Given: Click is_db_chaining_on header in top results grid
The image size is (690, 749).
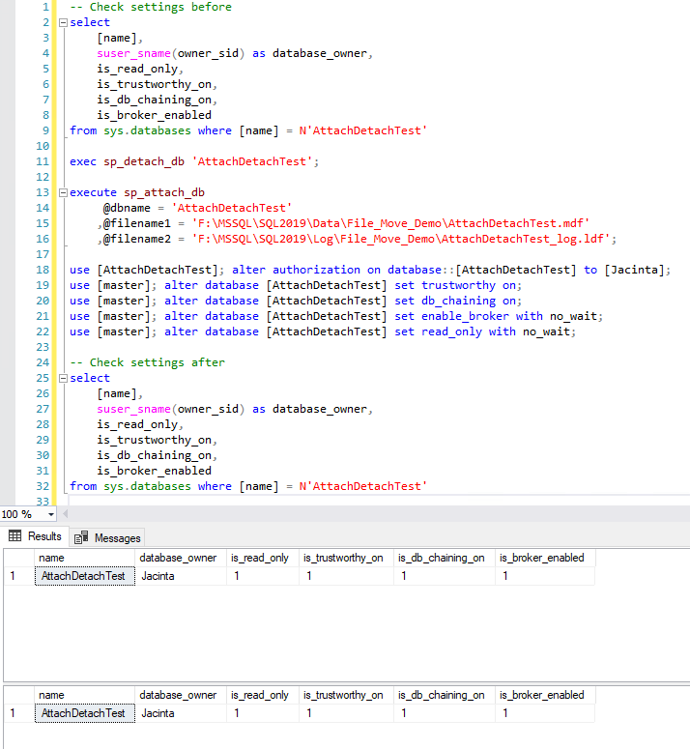Looking at the screenshot, I should point(445,558).
